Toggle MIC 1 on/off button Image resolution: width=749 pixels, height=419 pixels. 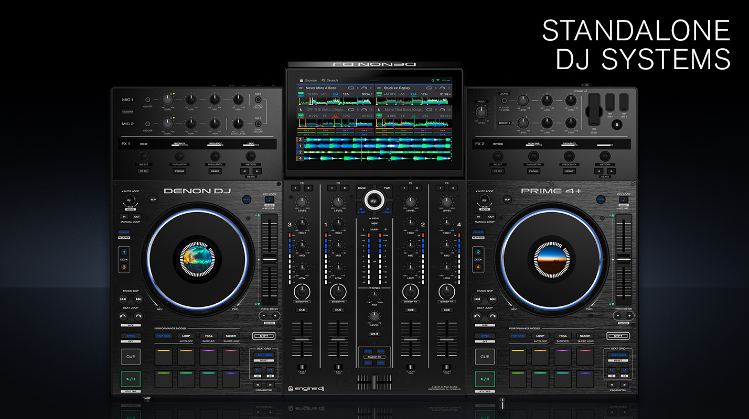coord(147,100)
